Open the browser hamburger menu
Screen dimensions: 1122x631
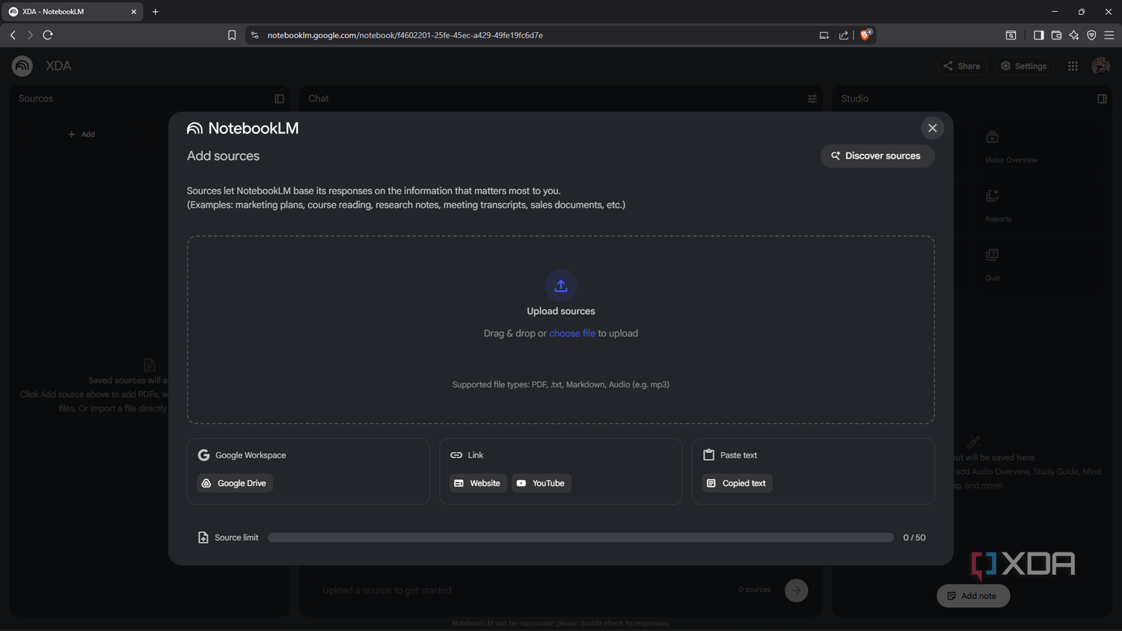[1109, 35]
